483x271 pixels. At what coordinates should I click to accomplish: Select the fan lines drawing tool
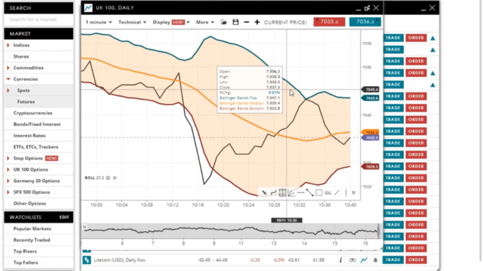291,193
